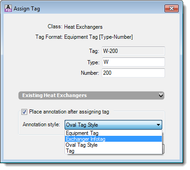Close the Assign Tag dialog
The width and height of the screenshot is (190, 170).
tap(171, 8)
